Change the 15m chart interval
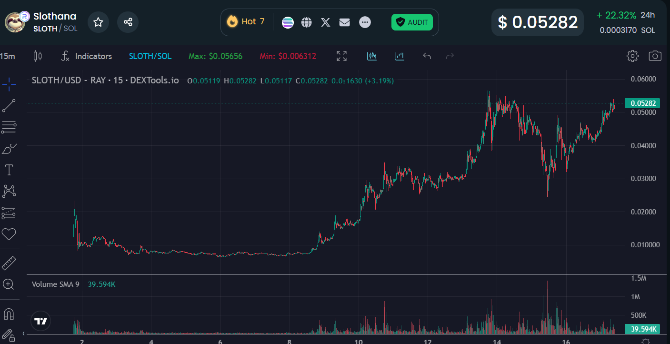 point(8,56)
